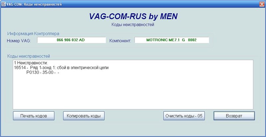Click the '1 Неисправности:' line
Viewport: 266px width, 137px height.
31,63
